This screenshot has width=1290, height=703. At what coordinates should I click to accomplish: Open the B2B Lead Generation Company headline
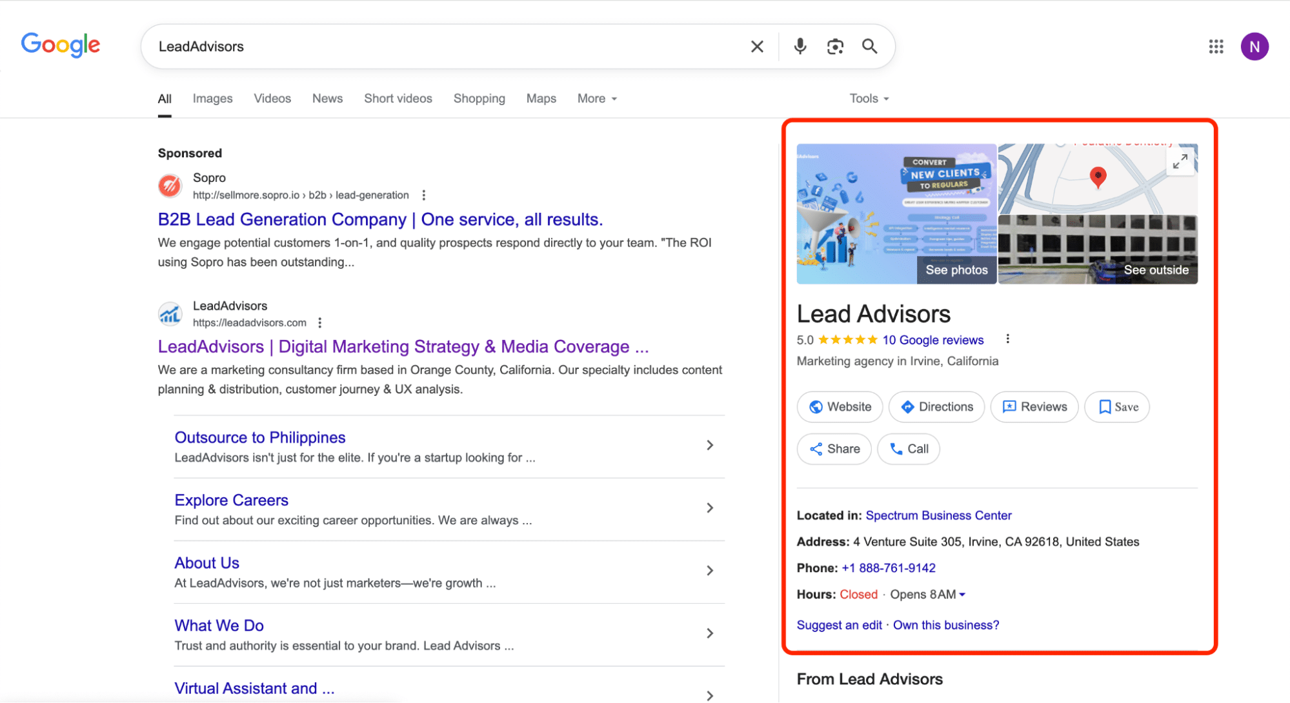[x=380, y=219]
